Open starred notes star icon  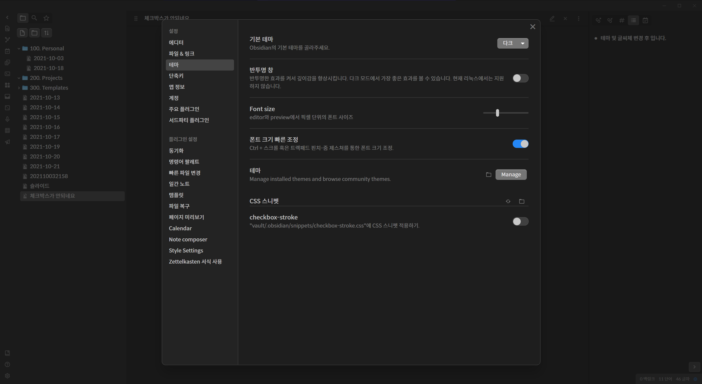(46, 18)
